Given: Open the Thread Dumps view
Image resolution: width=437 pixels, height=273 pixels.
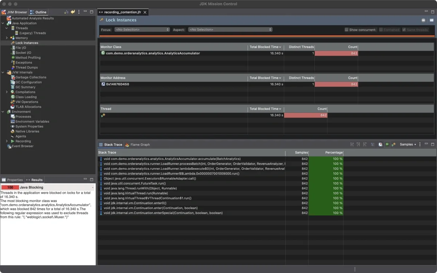Looking at the screenshot, I should coord(27,67).
